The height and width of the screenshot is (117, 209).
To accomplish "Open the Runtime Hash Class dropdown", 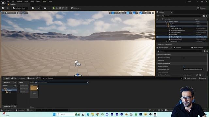I will click(x=193, y=69).
